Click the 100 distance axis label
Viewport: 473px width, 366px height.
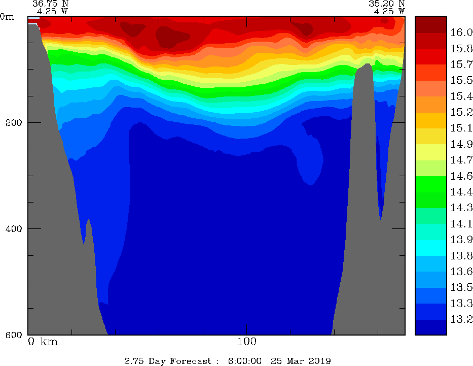[247, 342]
